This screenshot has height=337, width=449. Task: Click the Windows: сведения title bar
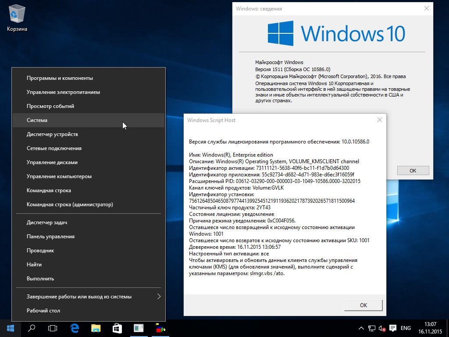click(x=326, y=9)
